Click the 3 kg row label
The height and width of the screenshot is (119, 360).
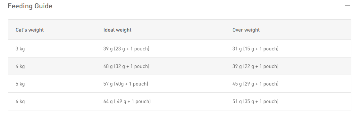(x=20, y=48)
